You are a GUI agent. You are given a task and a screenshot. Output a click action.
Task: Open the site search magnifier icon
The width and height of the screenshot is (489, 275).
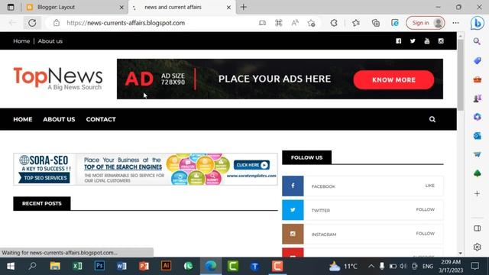tap(432, 119)
